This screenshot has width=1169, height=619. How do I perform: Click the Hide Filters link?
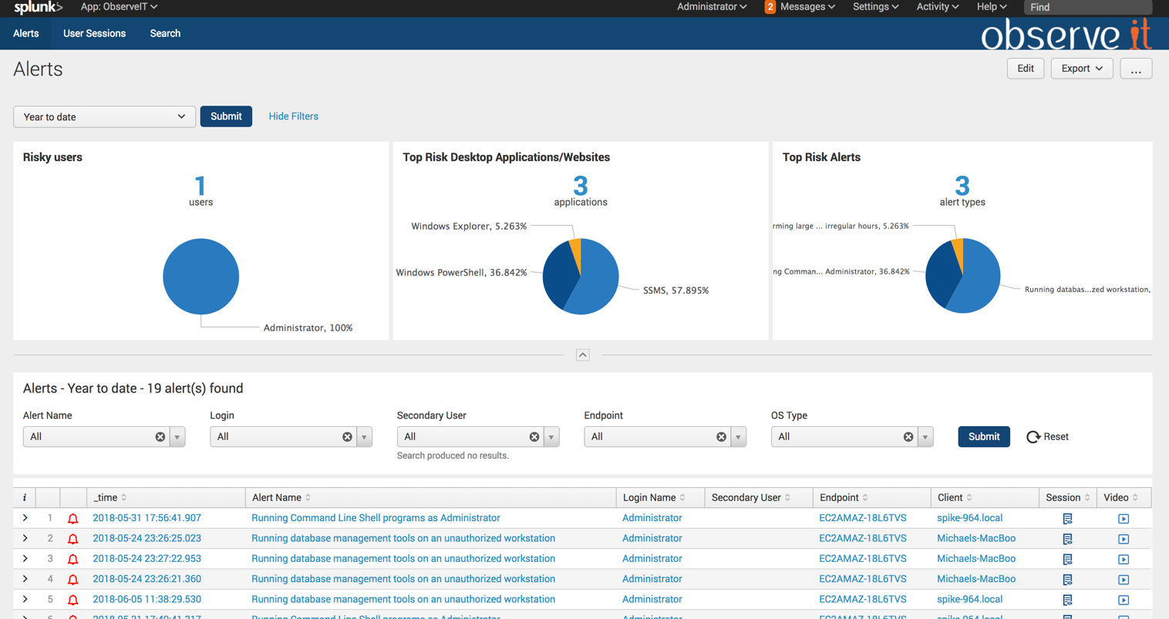[x=293, y=116]
